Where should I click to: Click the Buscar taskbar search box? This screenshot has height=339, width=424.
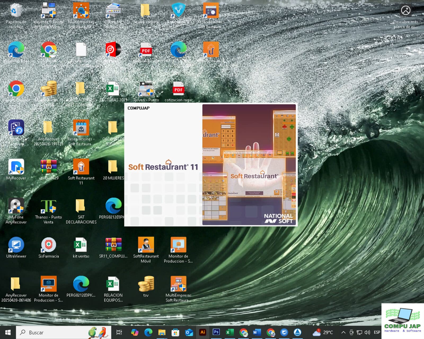tap(64, 332)
